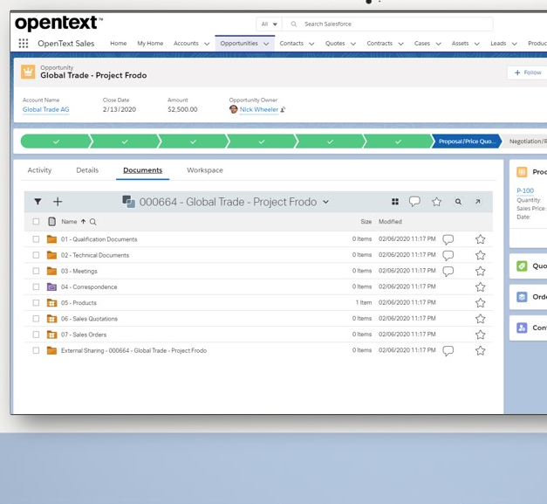Screen dimensions: 547x504
Task: Open comments for 03 - Meetings
Action: (448, 272)
